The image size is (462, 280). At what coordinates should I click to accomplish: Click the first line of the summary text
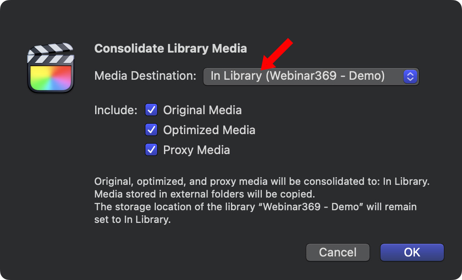click(261, 182)
